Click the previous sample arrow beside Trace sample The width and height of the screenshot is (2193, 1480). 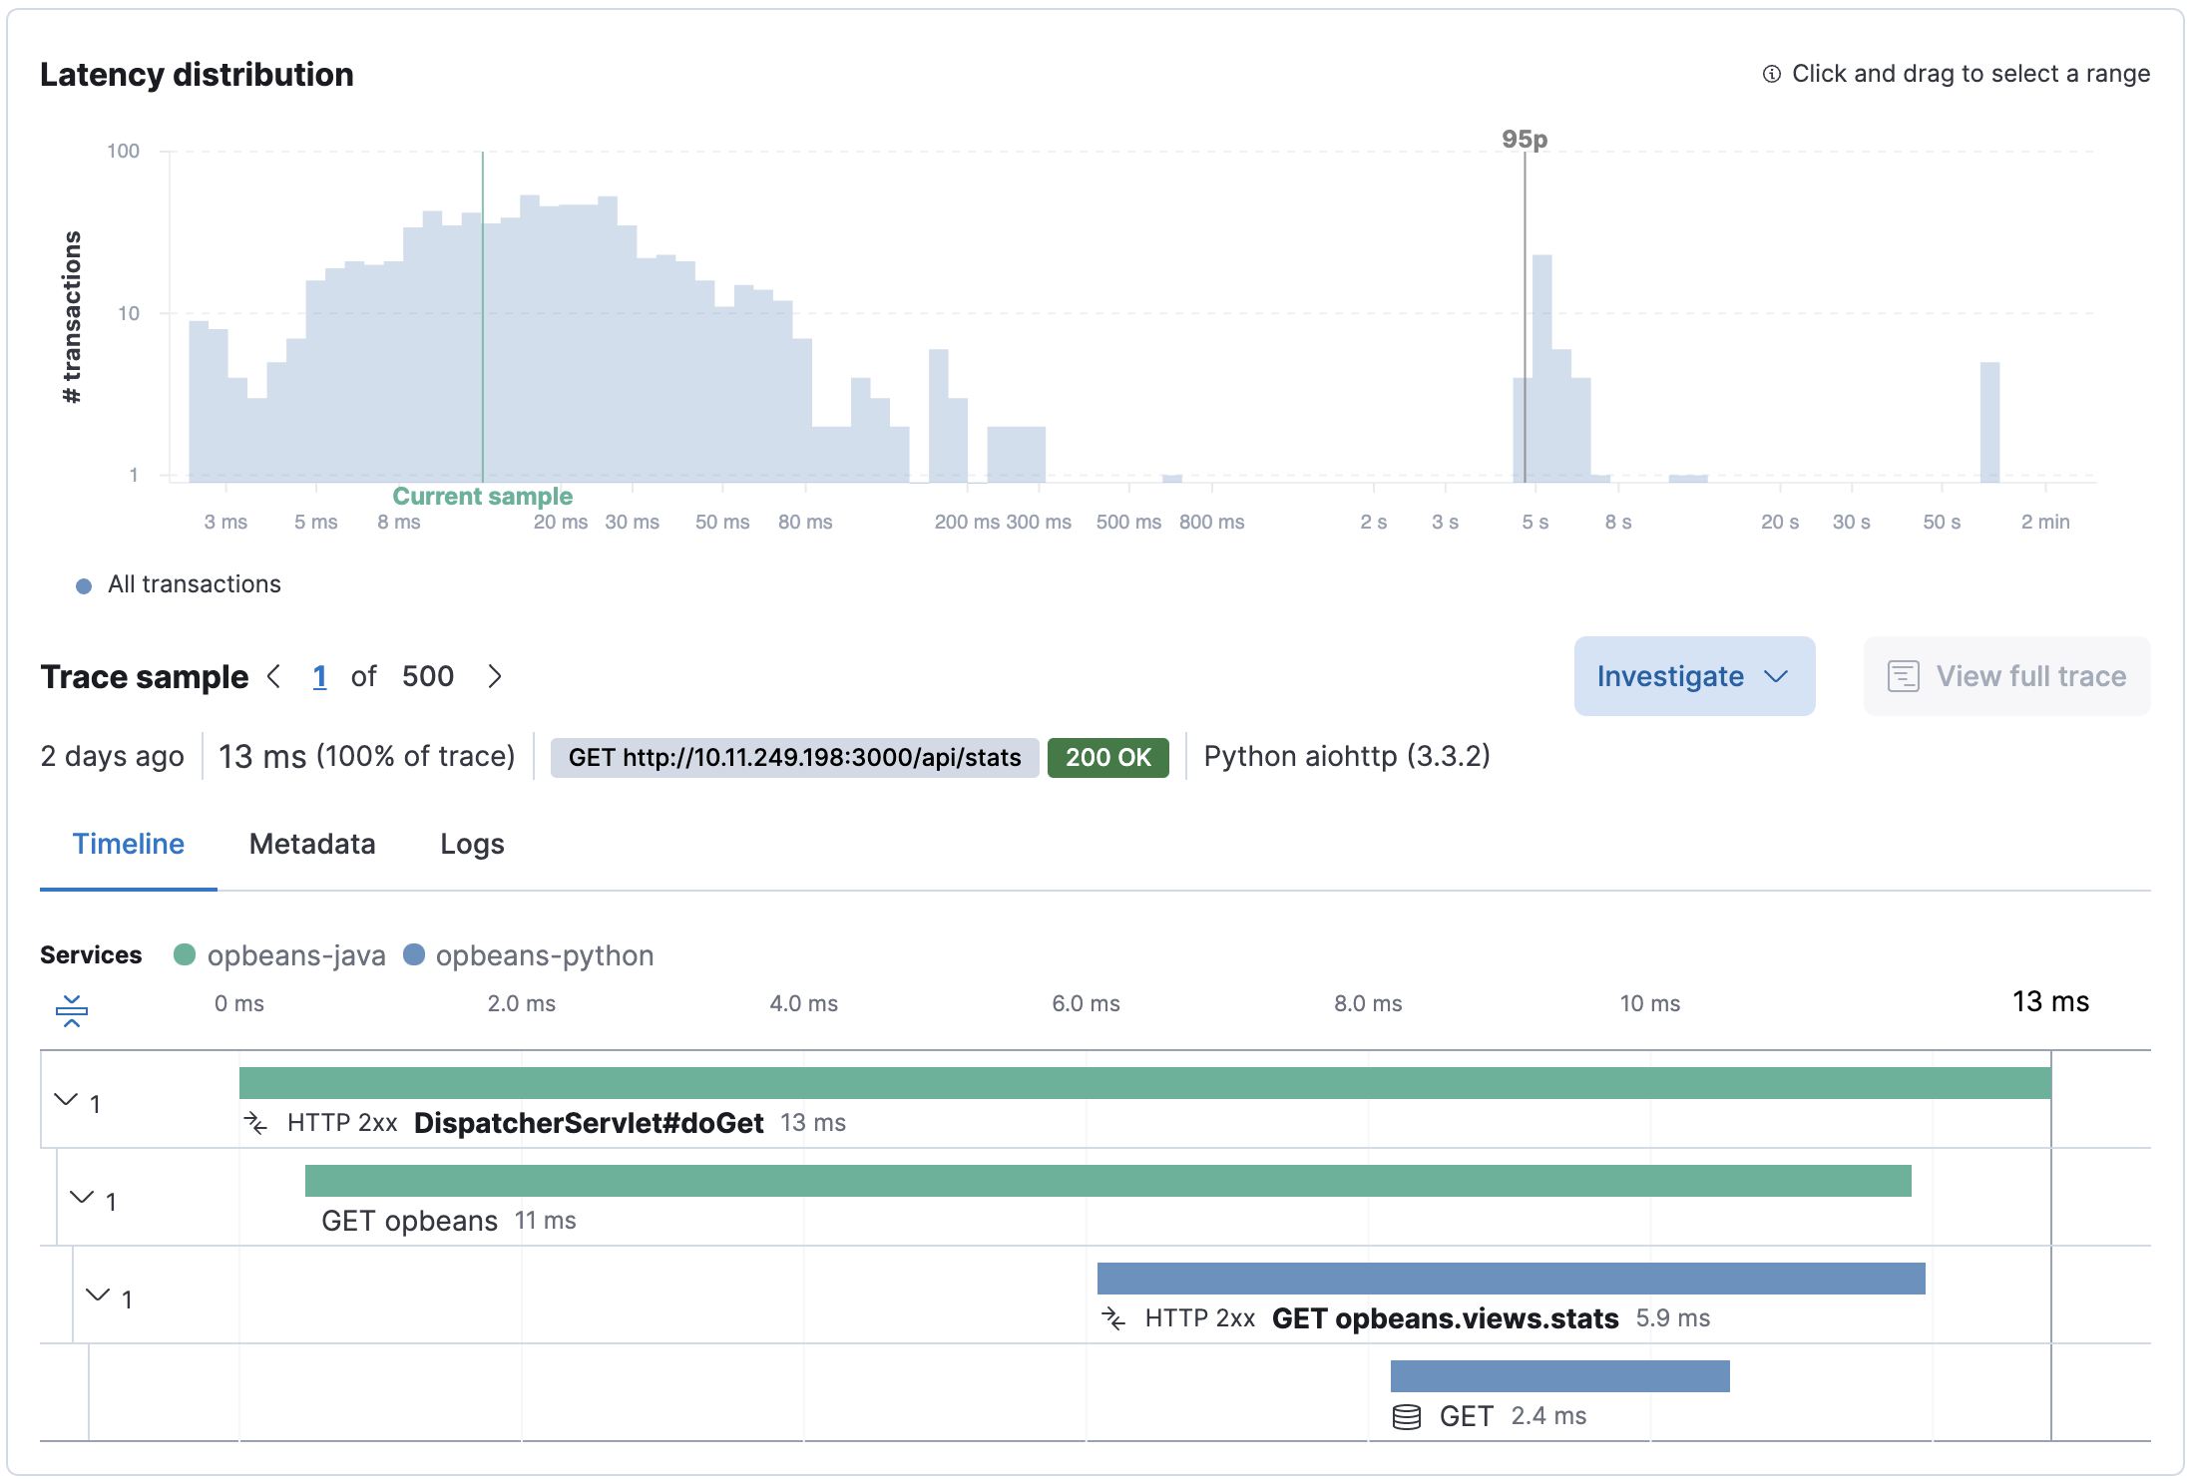pos(273,676)
